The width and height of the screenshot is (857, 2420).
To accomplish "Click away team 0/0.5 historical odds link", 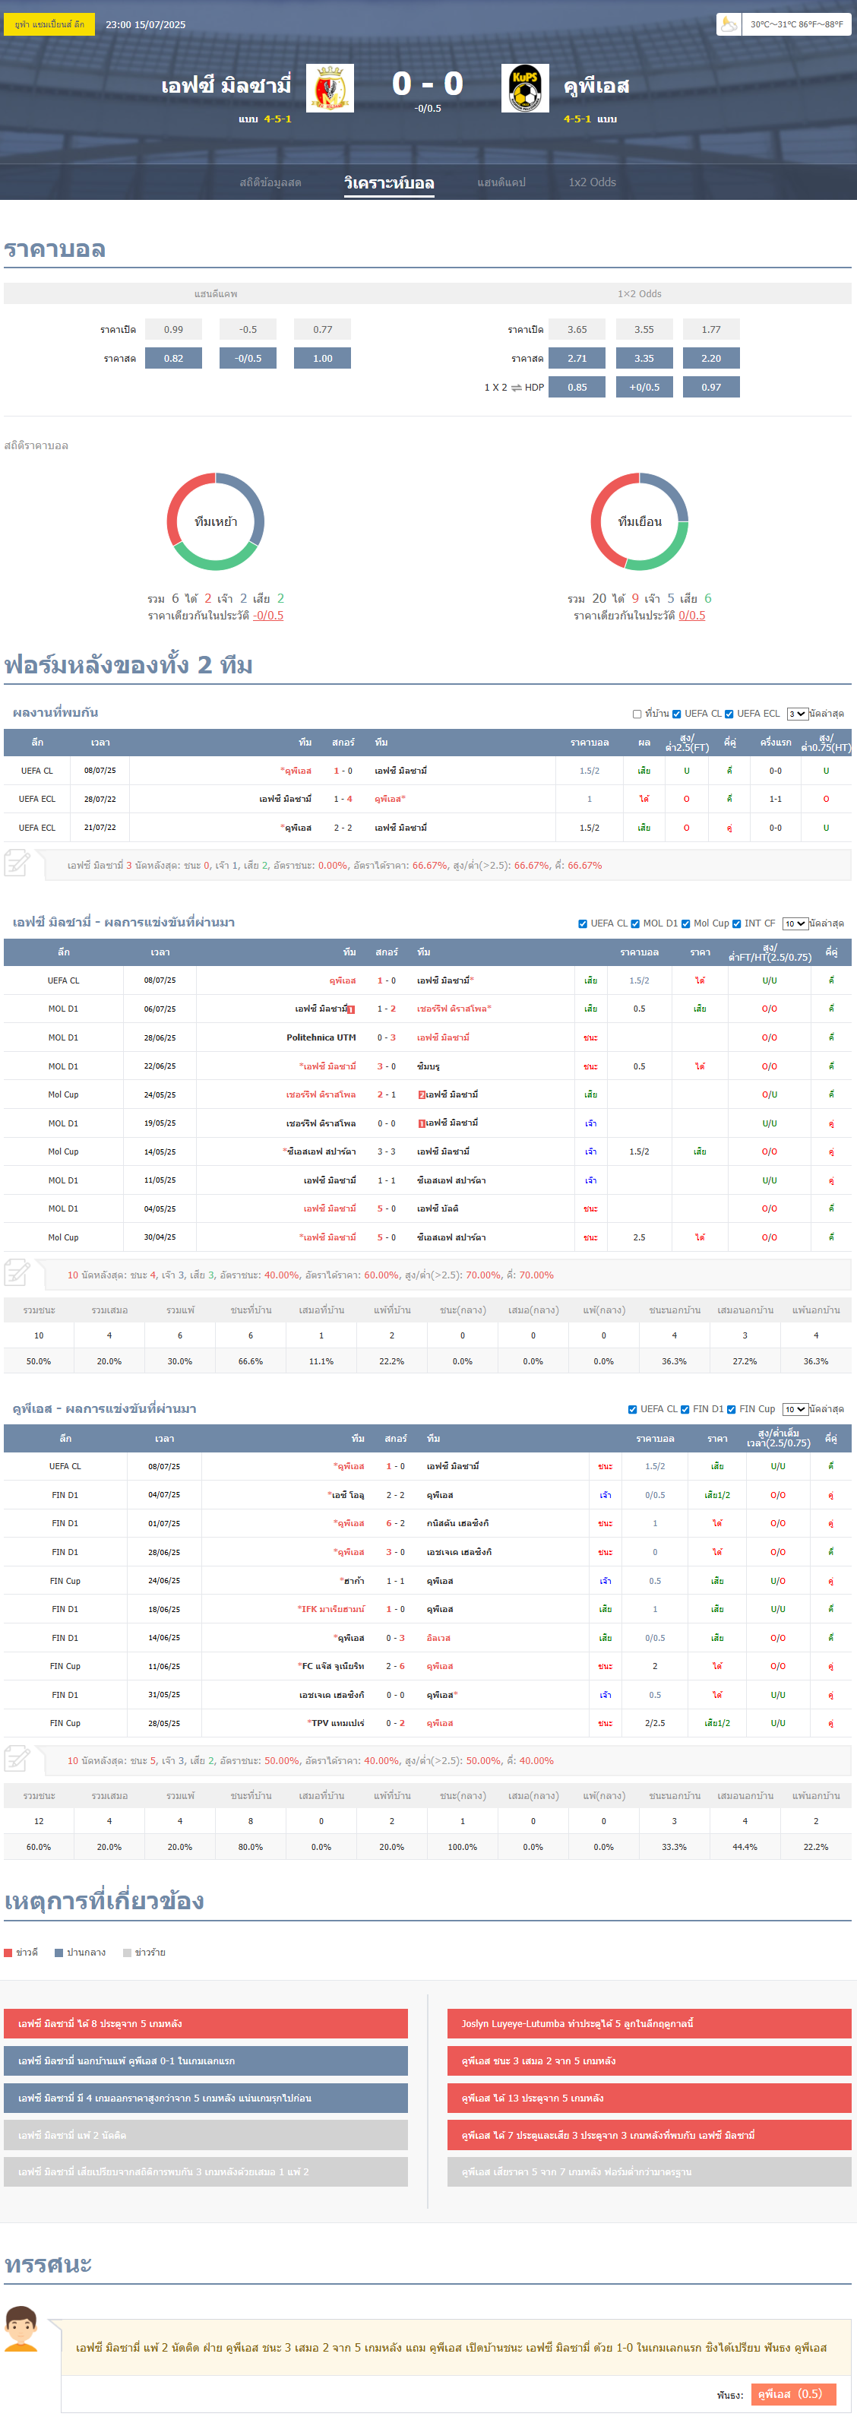I will (692, 616).
